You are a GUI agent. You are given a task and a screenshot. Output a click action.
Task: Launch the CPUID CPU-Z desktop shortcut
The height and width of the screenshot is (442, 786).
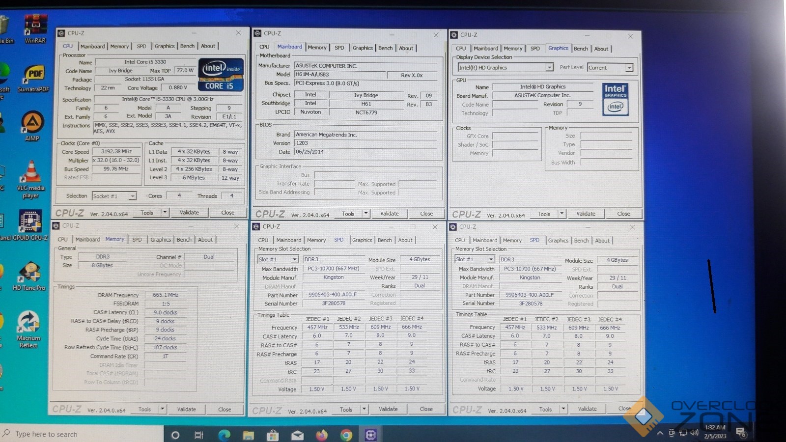click(x=30, y=225)
